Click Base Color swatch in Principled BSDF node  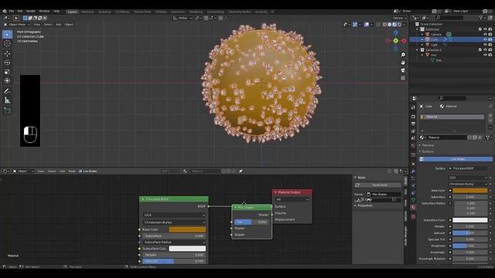tap(187, 229)
